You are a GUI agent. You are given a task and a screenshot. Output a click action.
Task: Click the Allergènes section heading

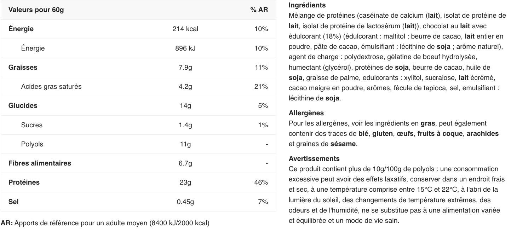(306, 113)
